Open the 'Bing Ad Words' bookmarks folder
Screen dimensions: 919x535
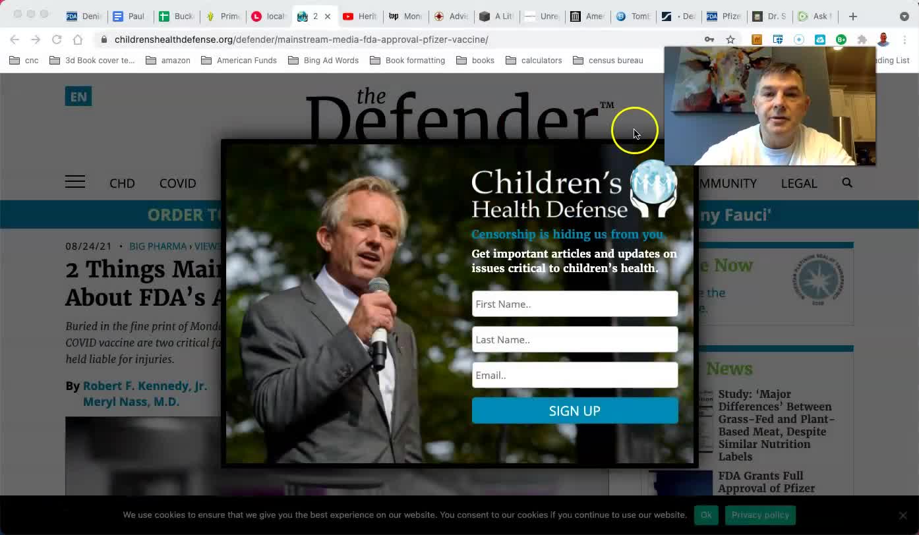pyautogui.click(x=324, y=60)
